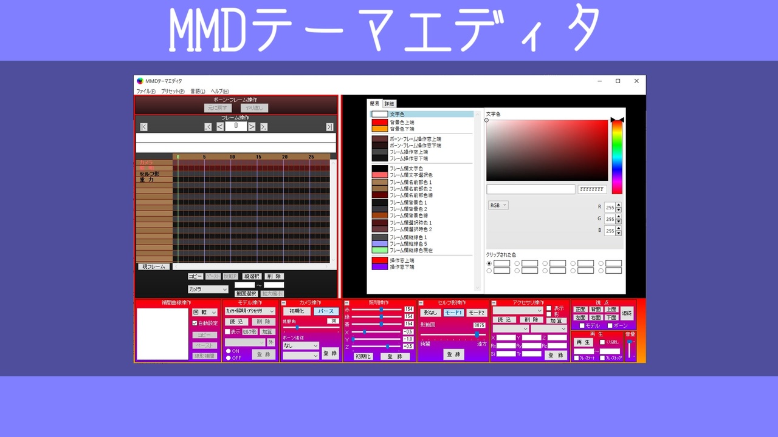The width and height of the screenshot is (778, 437).
Task: Increase the G value with up arrow
Action: pos(619,217)
